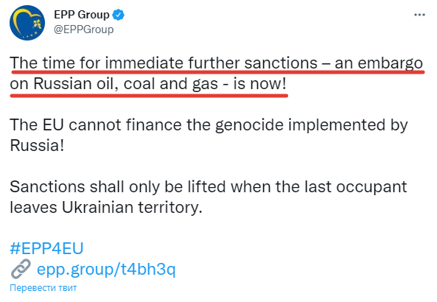This screenshot has width=437, height=302.
Task: Open the EPP Group display name
Action: 82,15
